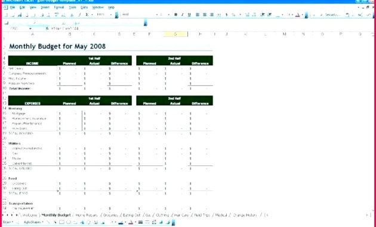Click the Increase Indent icon
376x227 pixels.
[269, 15]
